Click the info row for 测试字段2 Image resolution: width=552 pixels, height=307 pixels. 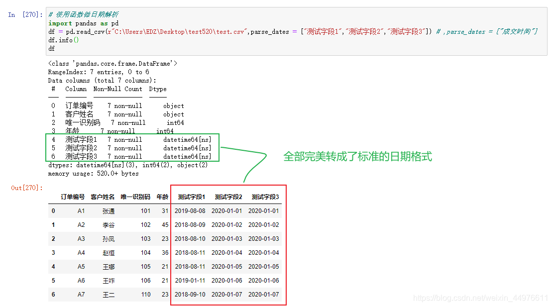131,148
